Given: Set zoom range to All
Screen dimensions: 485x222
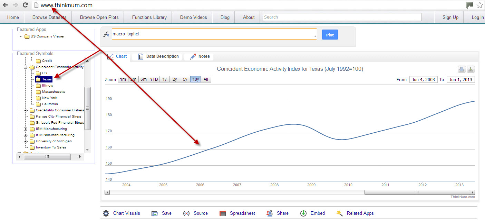Looking at the screenshot, I should [206, 79].
